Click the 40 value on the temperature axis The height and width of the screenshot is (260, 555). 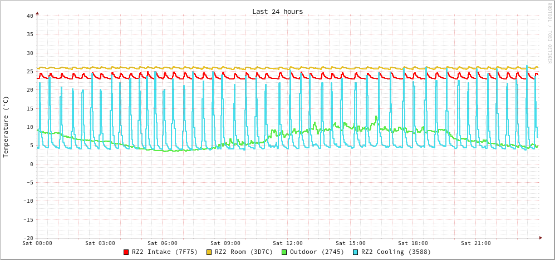[x=30, y=16]
